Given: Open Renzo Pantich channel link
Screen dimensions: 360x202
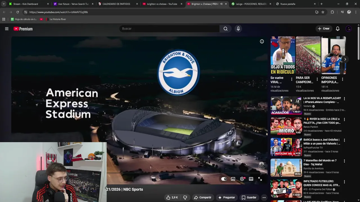Looking at the screenshot, I should 310,127.
